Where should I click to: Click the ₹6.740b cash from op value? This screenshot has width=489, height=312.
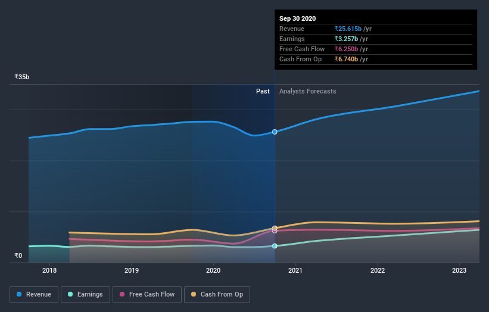tap(346, 59)
